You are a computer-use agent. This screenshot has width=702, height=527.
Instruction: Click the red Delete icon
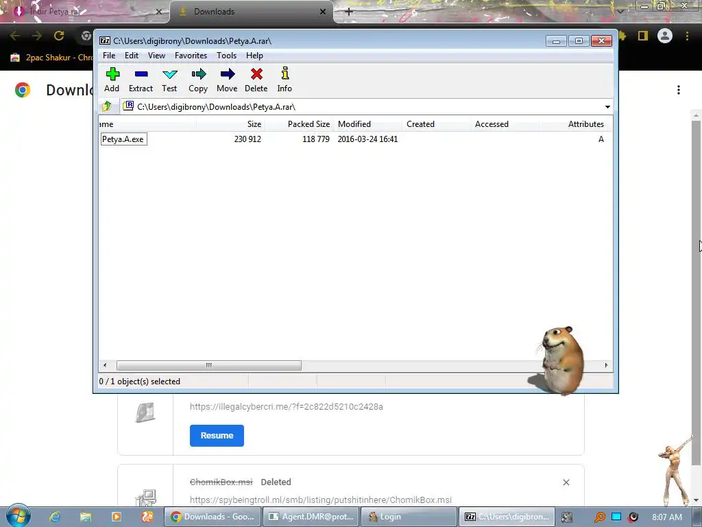point(256,80)
